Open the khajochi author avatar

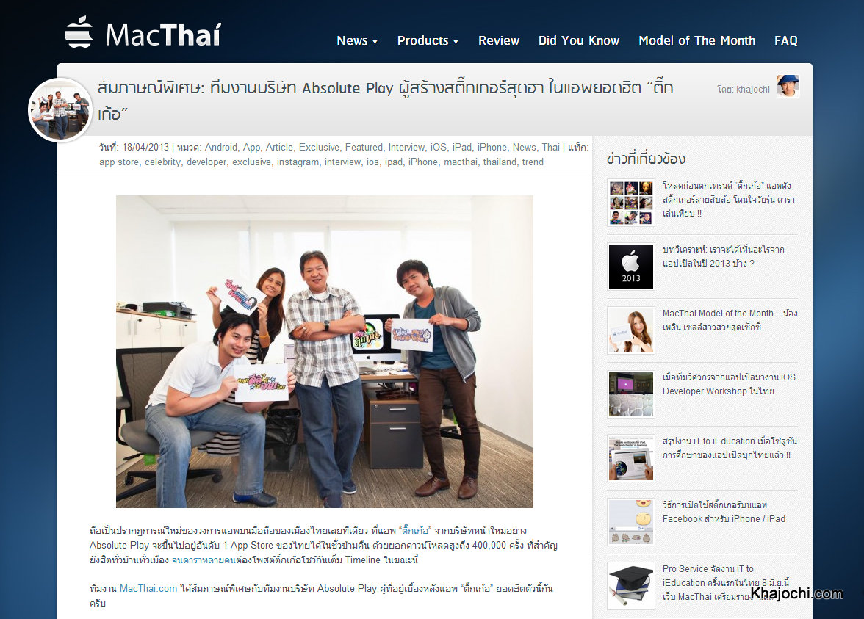click(x=788, y=86)
